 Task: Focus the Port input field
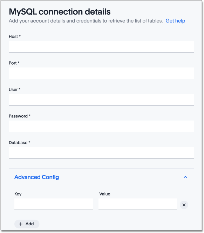(101, 73)
